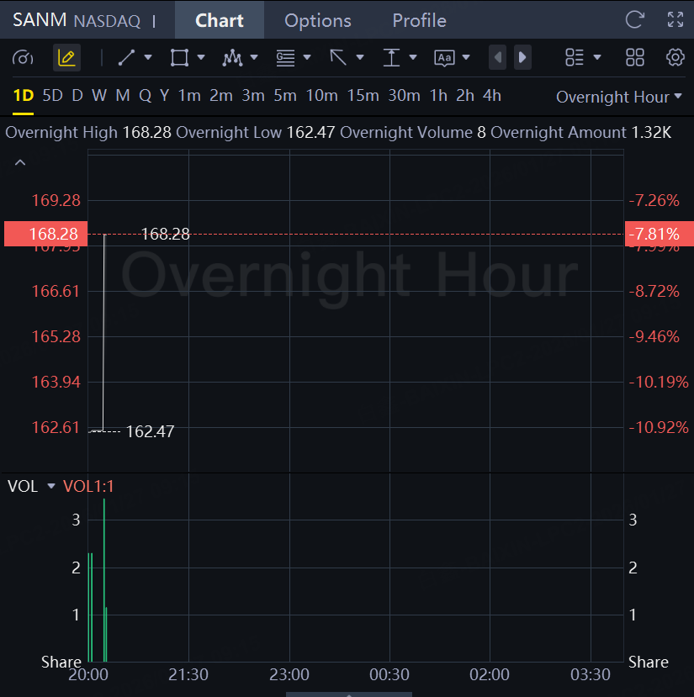Viewport: 694px width, 697px height.
Task: Select the D daily timeframe
Action: (77, 96)
